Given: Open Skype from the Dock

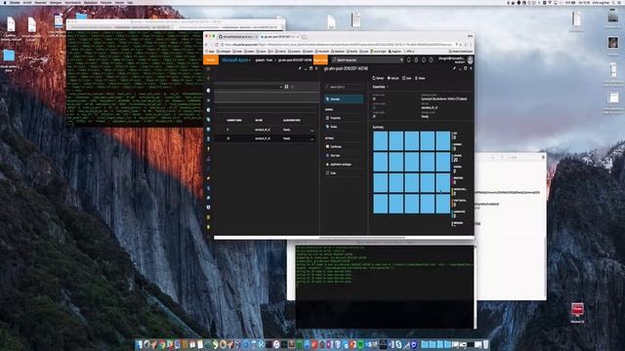Looking at the screenshot, I should (x=398, y=344).
